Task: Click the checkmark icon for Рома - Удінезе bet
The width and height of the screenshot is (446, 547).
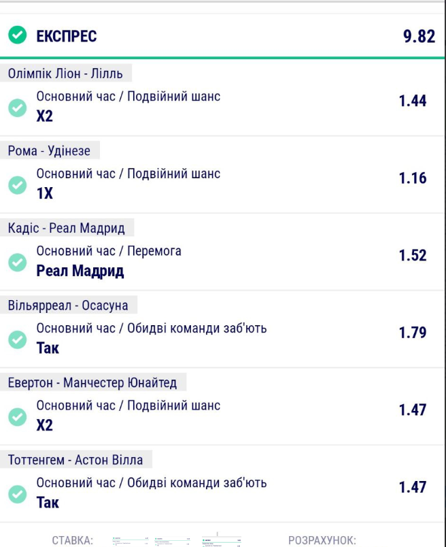Action: [18, 185]
